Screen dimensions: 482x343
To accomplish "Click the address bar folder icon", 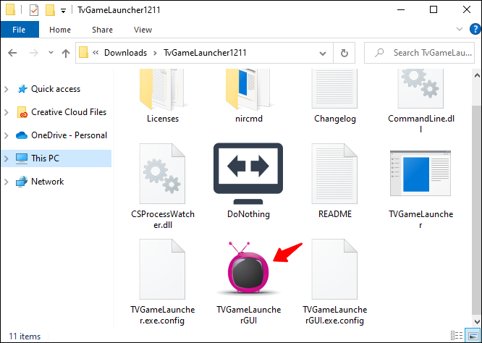I will pos(84,53).
